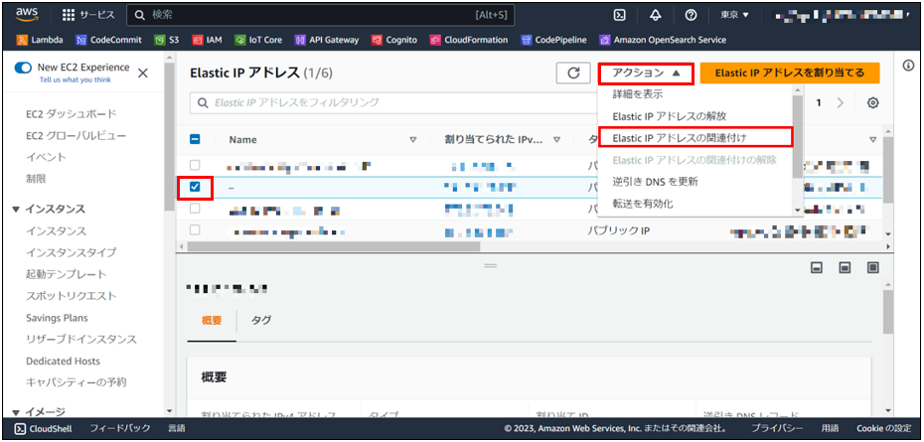The height and width of the screenshot is (442, 924).
Task: Open the サービス grid menu
Action: pyautogui.click(x=88, y=15)
